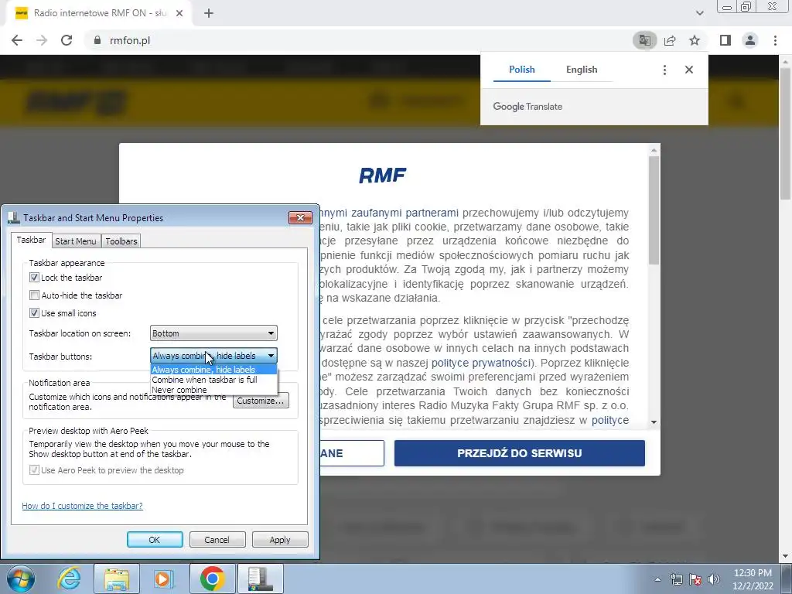792x594 pixels.
Task: Click the rightmost Show desktop taskbar button
Action: coord(787,579)
